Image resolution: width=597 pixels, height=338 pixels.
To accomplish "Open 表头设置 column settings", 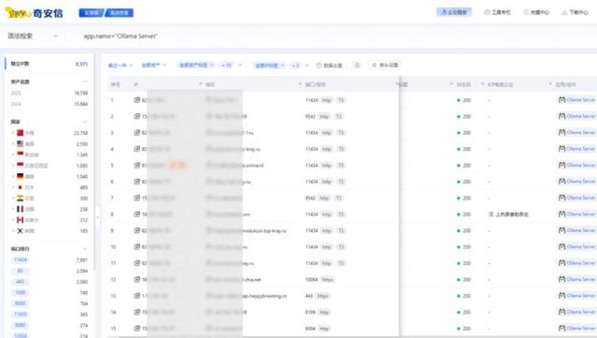I will 385,65.
